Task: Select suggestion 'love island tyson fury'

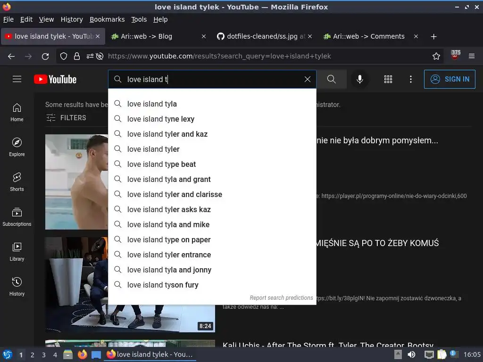Action: pyautogui.click(x=212, y=285)
